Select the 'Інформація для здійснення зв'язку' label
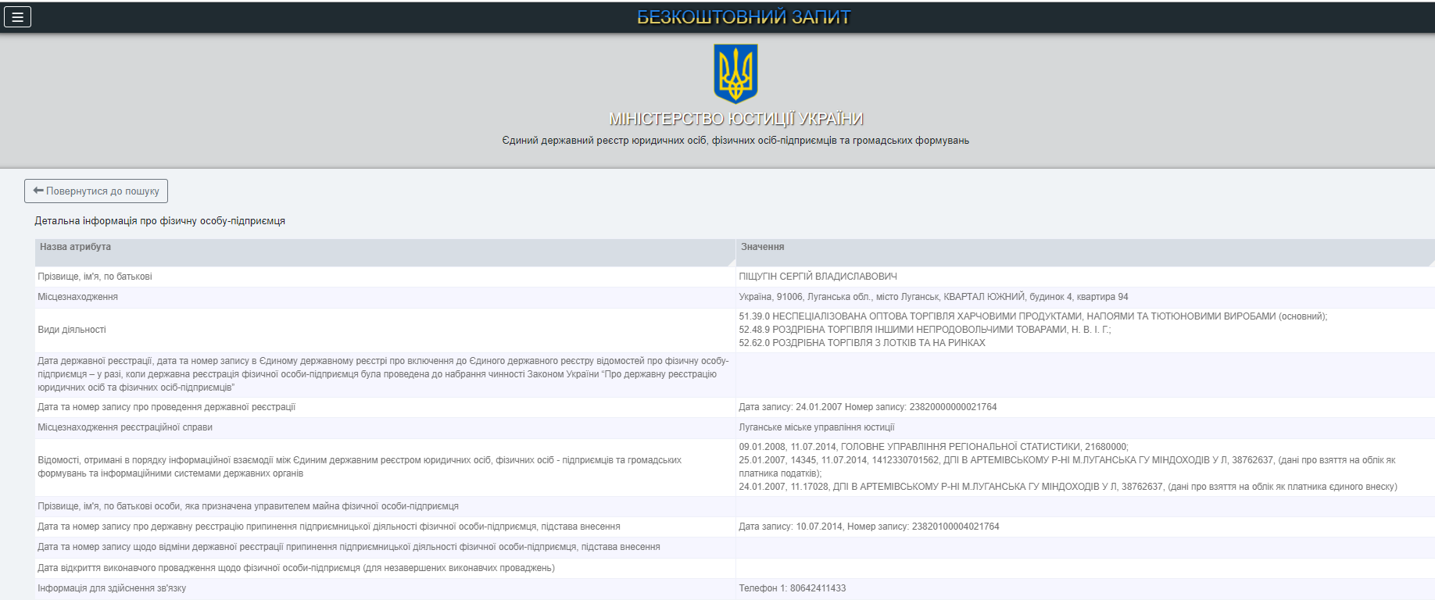 point(112,588)
